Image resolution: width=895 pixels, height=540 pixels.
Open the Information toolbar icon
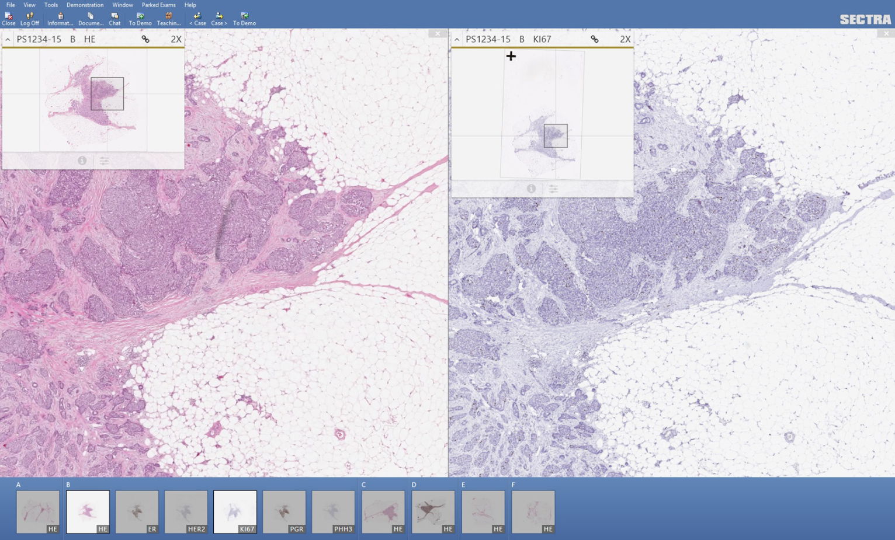60,18
